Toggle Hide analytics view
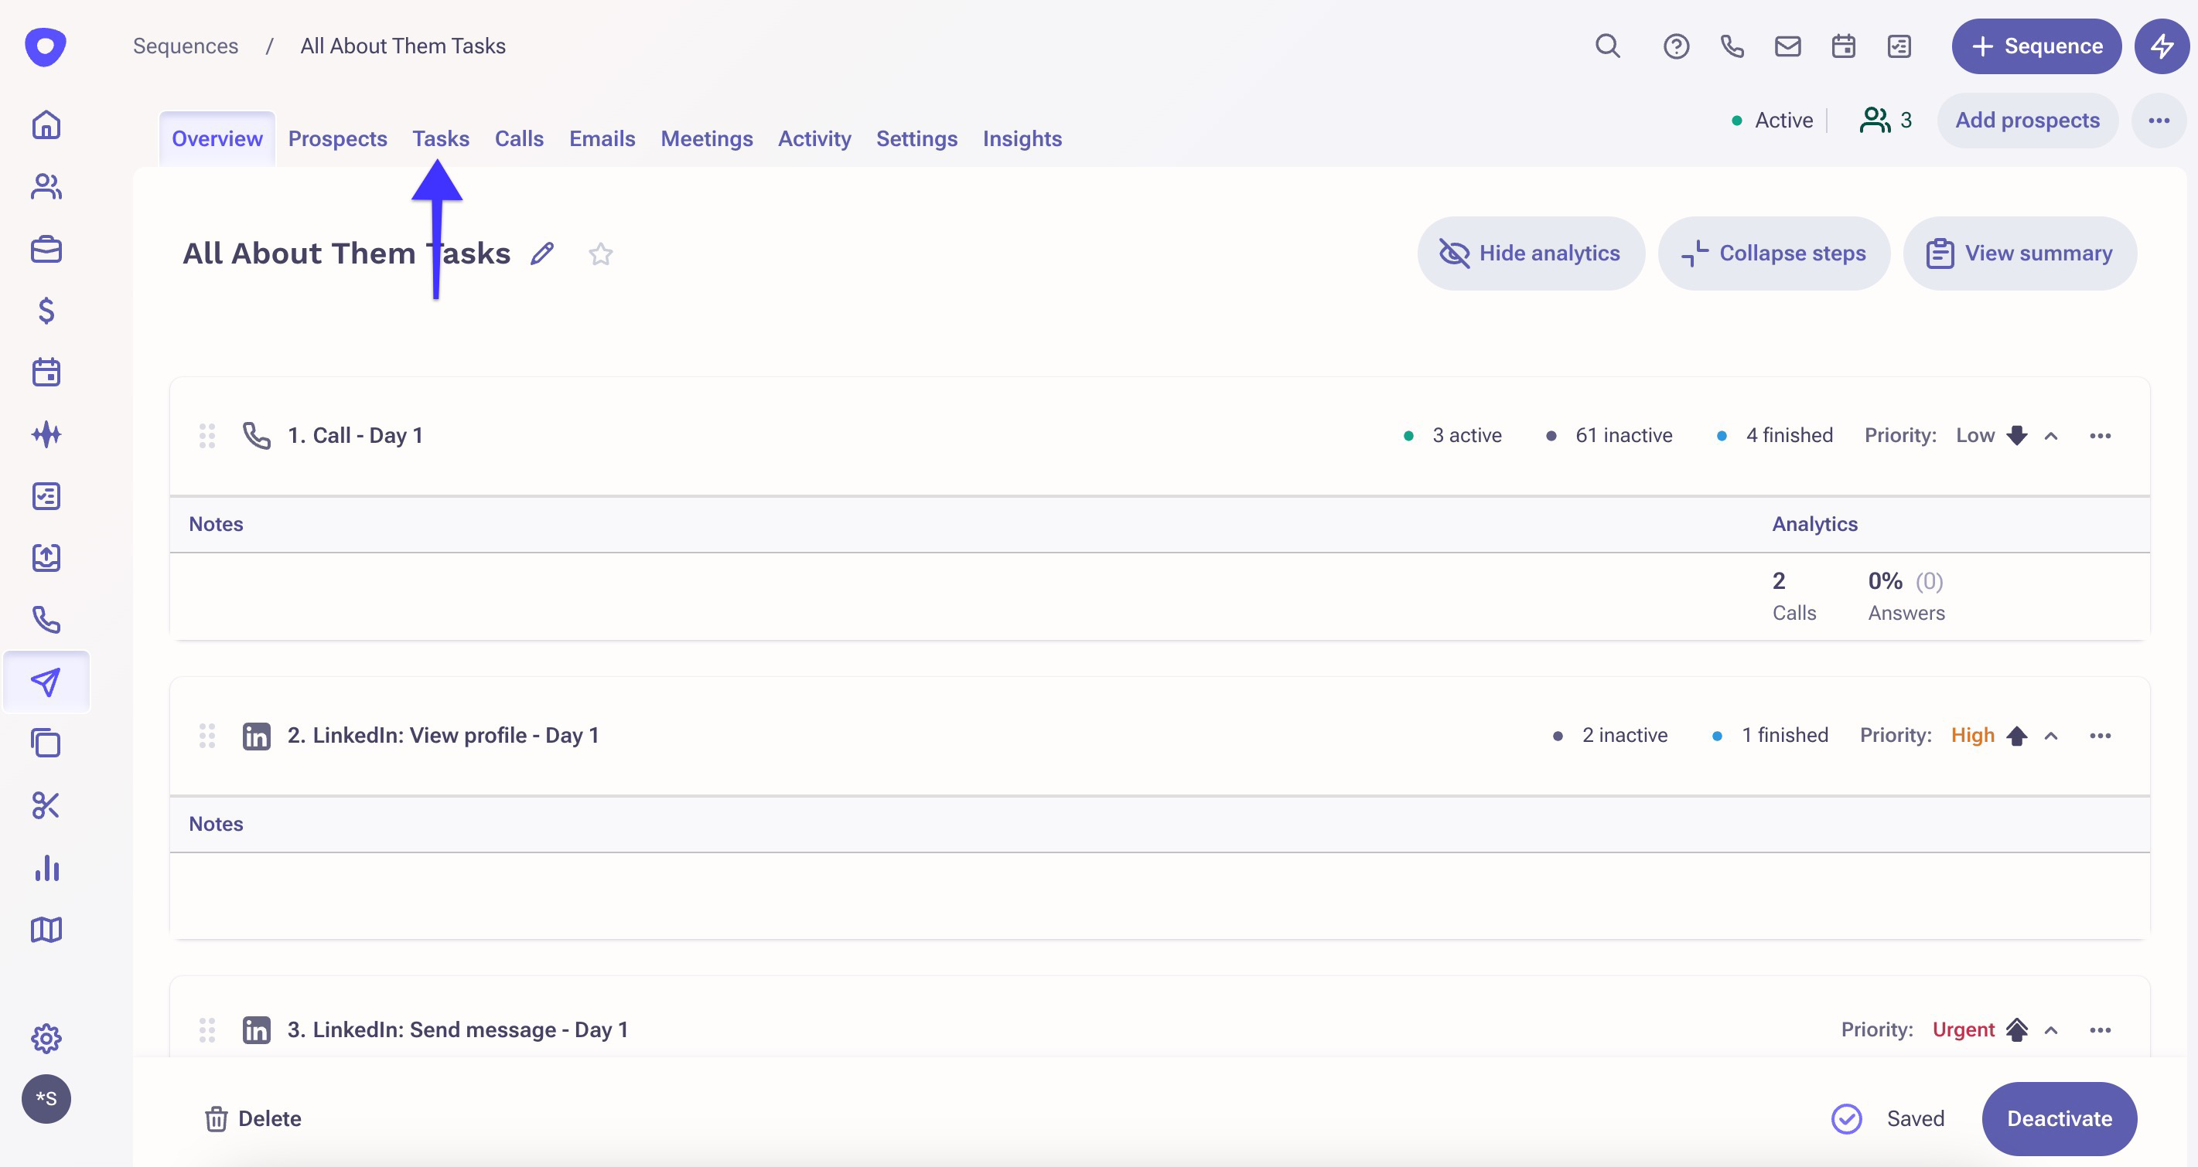This screenshot has height=1167, width=2198. point(1531,253)
